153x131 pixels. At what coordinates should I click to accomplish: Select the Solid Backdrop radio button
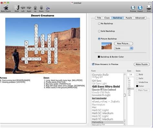[99, 31]
